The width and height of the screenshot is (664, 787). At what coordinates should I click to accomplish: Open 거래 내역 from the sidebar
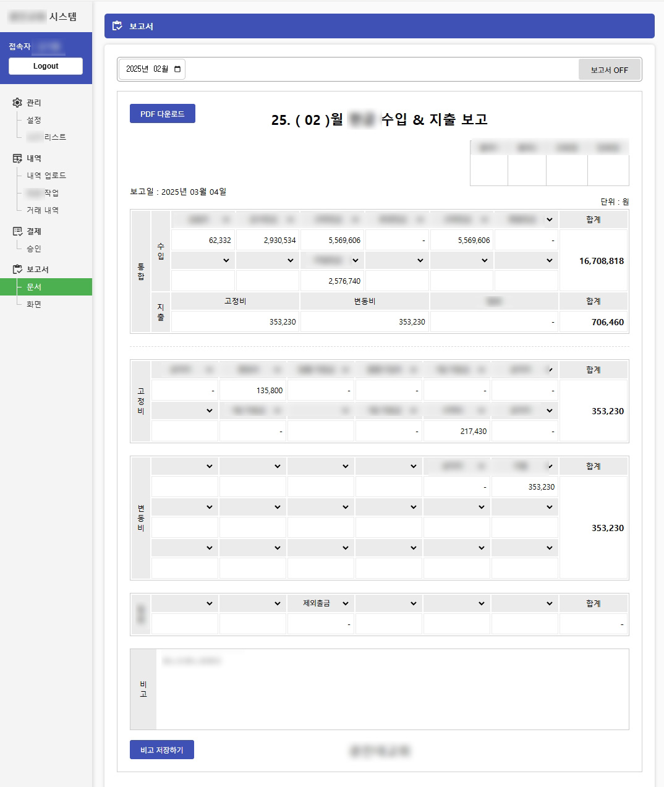click(42, 210)
